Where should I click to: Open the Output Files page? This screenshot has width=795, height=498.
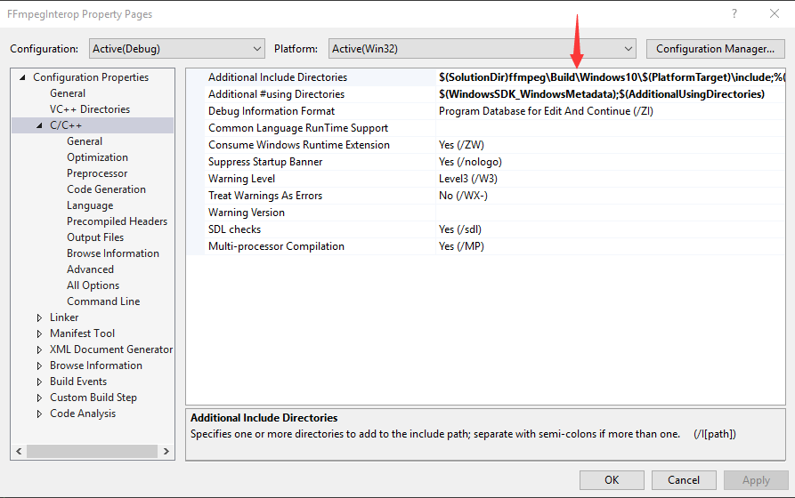click(95, 237)
